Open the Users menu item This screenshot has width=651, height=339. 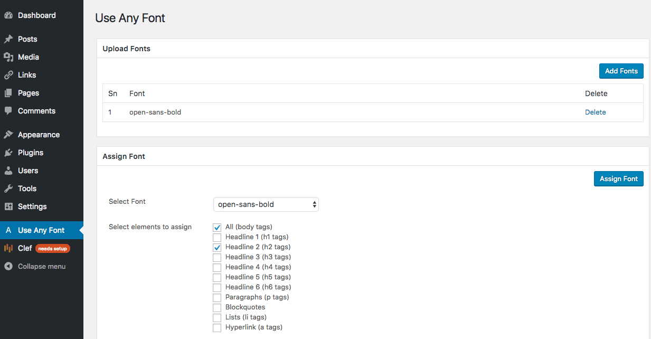point(42,171)
